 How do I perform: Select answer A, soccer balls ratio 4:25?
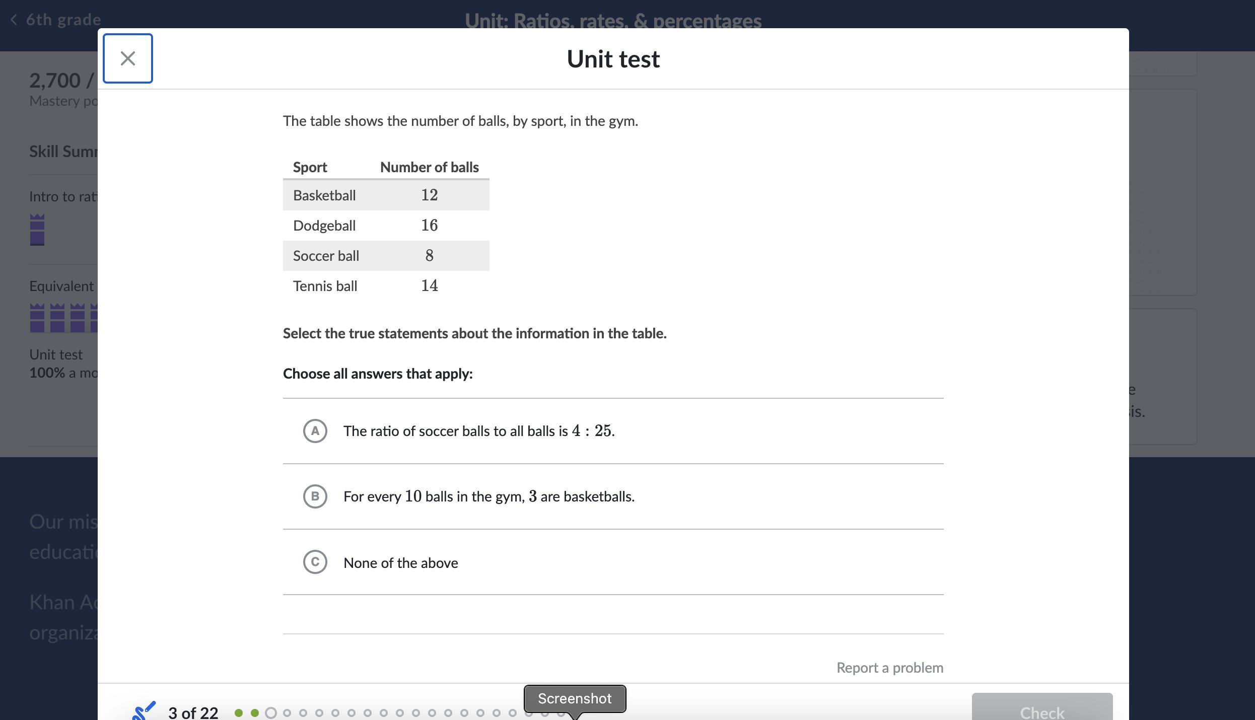(315, 431)
